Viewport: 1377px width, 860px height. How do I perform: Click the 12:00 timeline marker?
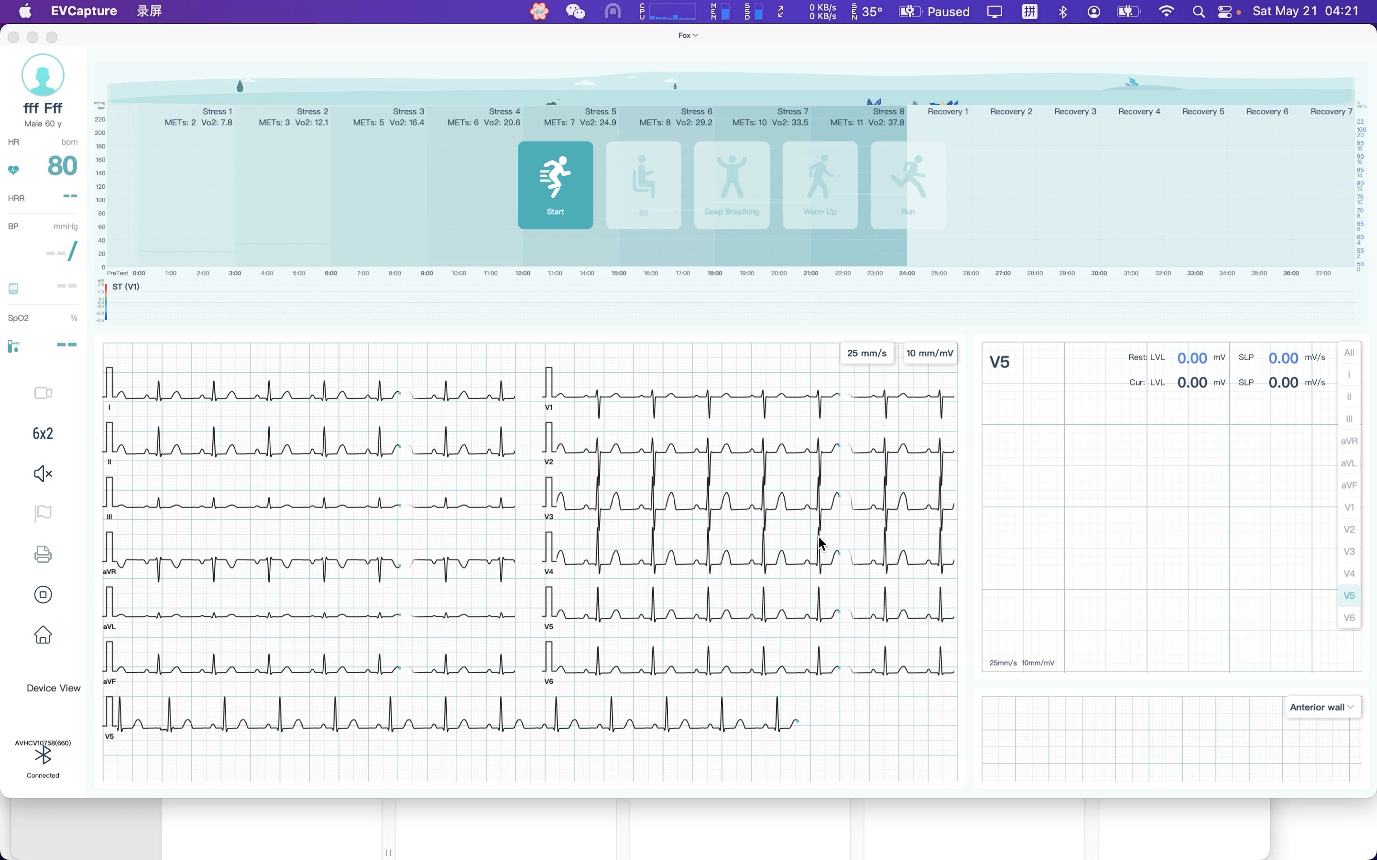(x=523, y=274)
